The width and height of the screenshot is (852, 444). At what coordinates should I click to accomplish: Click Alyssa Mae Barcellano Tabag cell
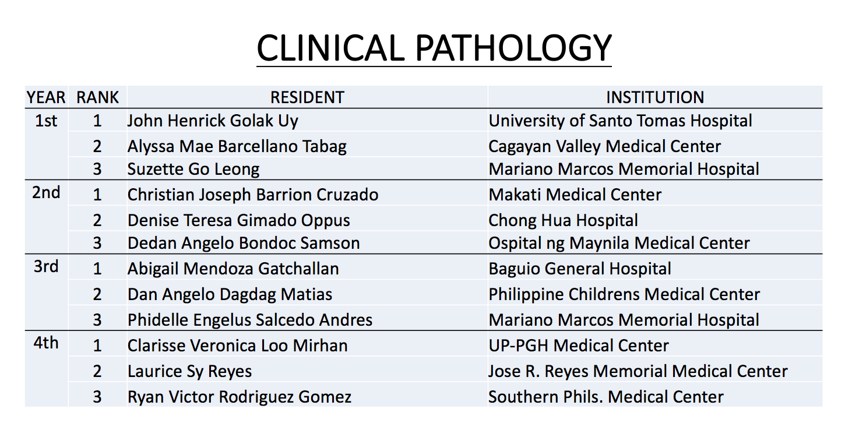pos(237,146)
